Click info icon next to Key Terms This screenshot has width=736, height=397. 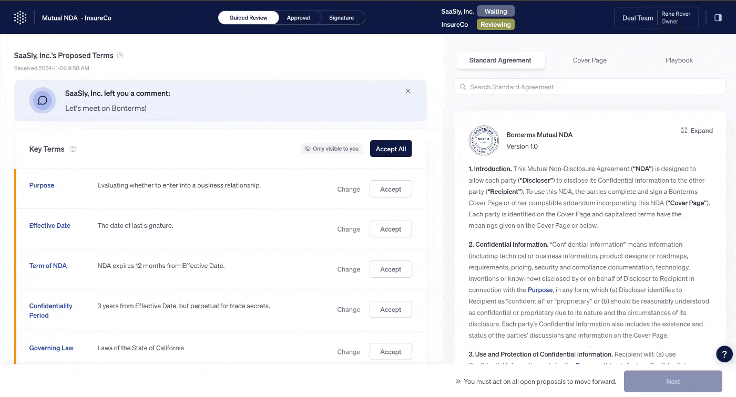coord(73,149)
